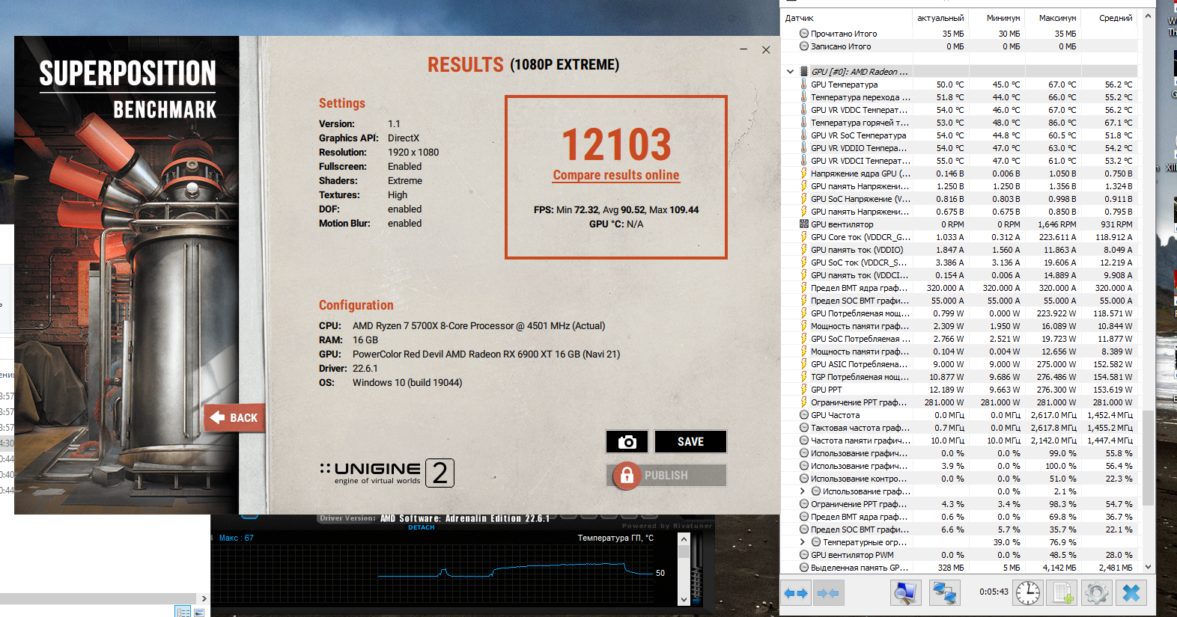The image size is (1177, 617).
Task: Select the GPU вентилятор PWM row
Action: pyautogui.click(x=960, y=555)
